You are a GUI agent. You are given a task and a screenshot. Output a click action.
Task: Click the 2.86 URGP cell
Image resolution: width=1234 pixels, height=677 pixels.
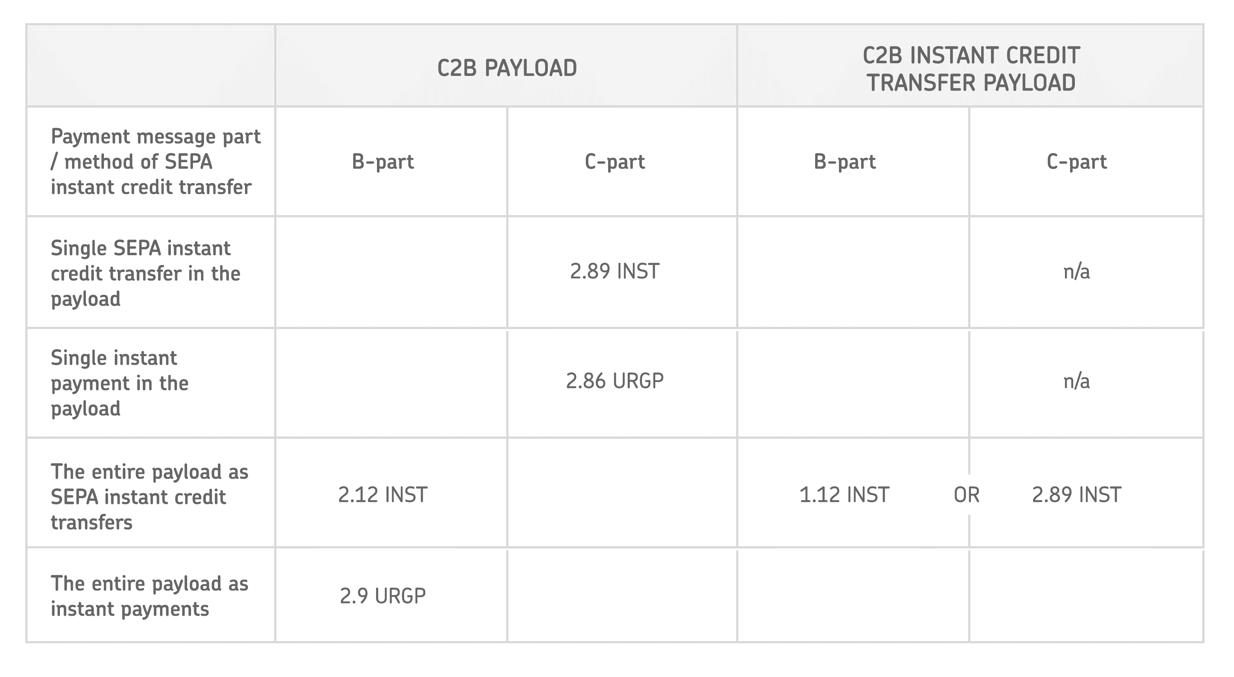615,381
